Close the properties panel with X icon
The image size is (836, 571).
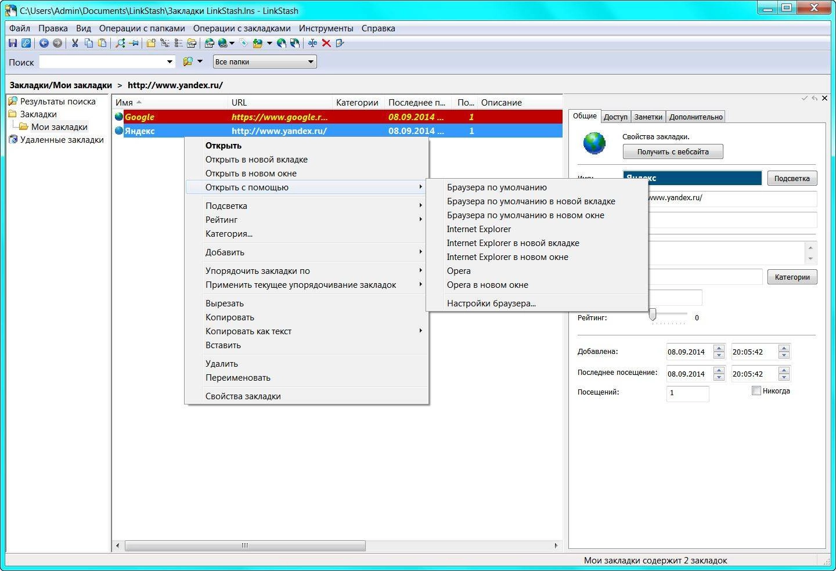824,98
